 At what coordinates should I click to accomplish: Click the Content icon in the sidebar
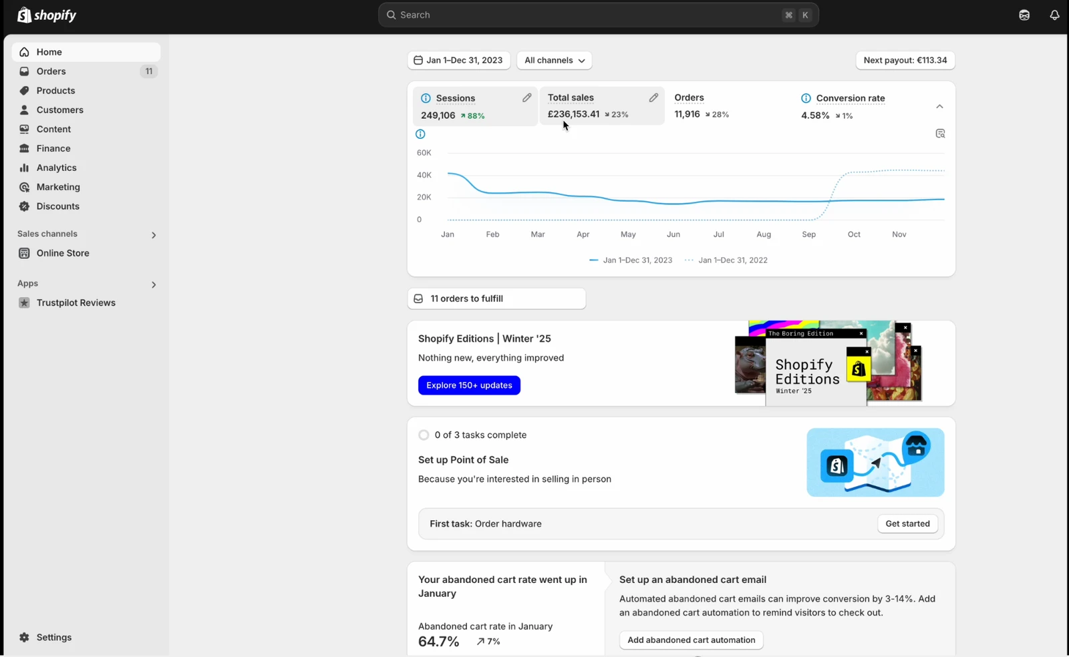[x=25, y=130]
